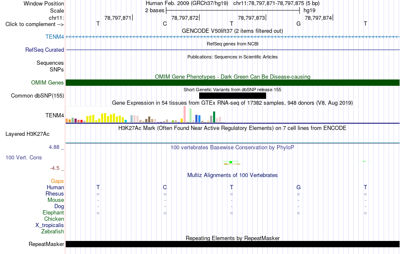Click the 'X_tropicalis' species label
Screen dimensions: 400x254
click(x=50, y=225)
